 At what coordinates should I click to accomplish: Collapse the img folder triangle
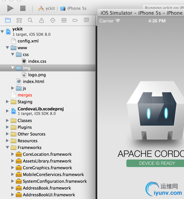13,68
